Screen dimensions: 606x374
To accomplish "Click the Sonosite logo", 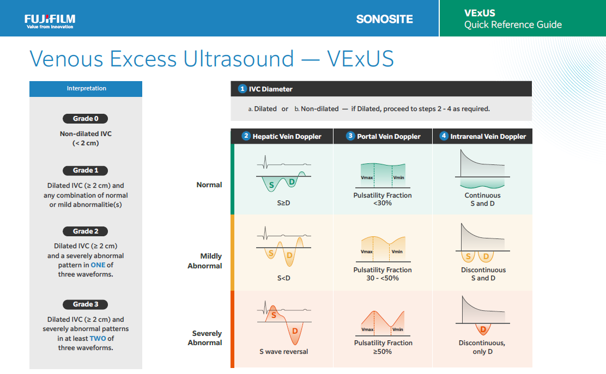I will tap(384, 19).
